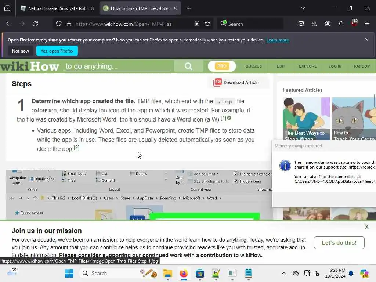
Task: Close the Natural Disaster Survival tab
Action: [x=93, y=8]
